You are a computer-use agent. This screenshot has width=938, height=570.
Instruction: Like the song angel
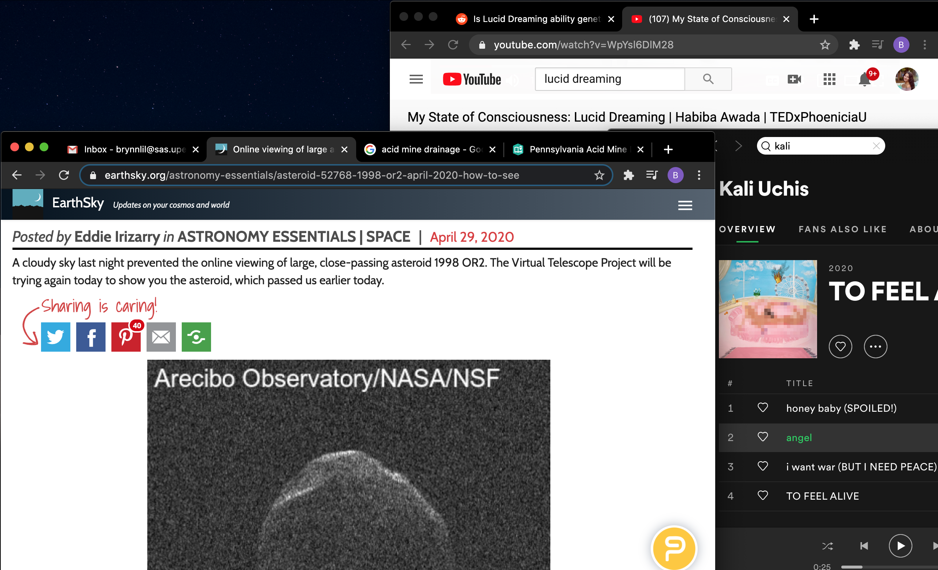(x=762, y=437)
